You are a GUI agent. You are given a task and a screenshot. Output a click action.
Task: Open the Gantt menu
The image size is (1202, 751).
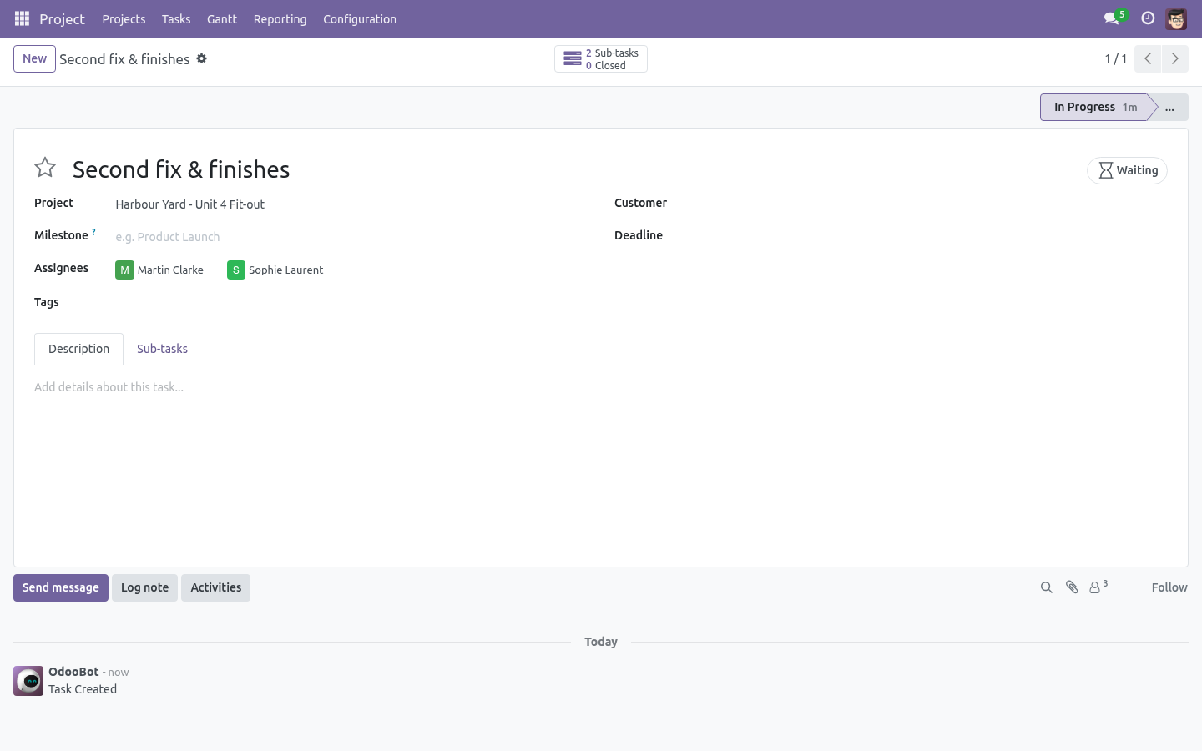pos(222,19)
